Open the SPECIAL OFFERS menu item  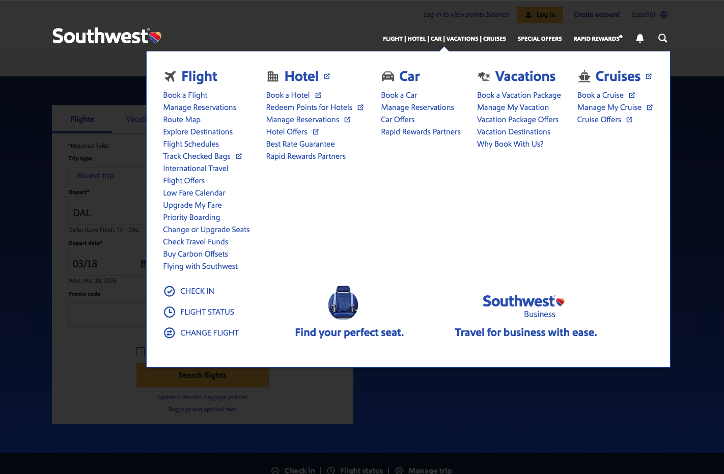pyautogui.click(x=539, y=38)
